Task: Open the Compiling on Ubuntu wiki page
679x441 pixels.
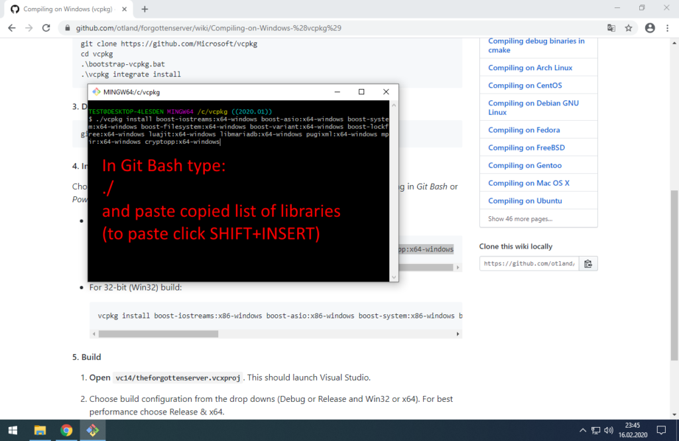Action: click(x=525, y=200)
